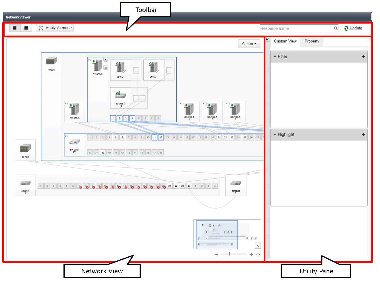
Task: Collapse the Filter section
Action: tap(275, 57)
